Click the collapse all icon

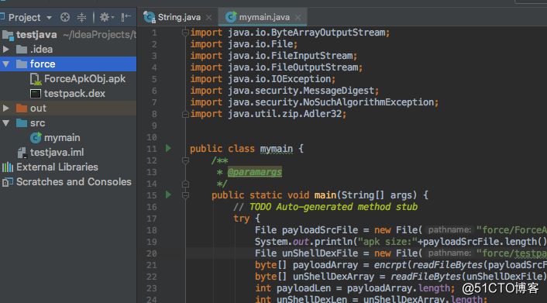81,17
